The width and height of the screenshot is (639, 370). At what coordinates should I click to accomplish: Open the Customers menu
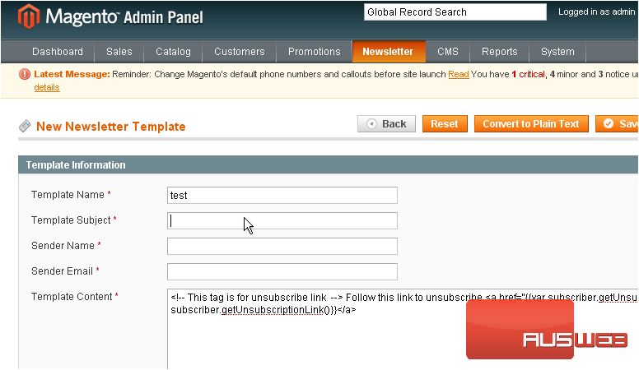240,52
